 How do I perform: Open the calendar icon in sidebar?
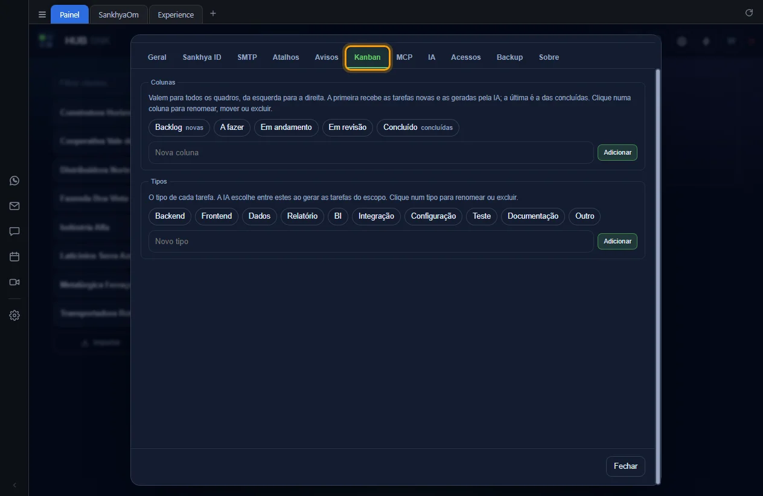(14, 257)
